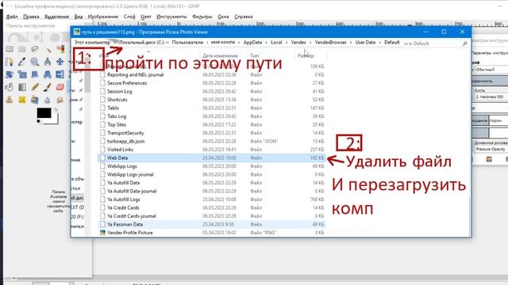Select the Foreground Select tool
The width and height of the screenshot is (508, 285).
(x=10, y=62)
